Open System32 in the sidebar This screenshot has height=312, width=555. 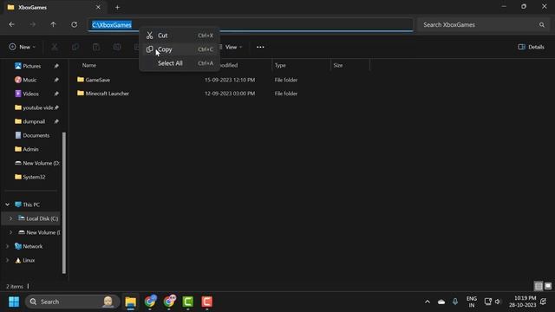point(34,177)
